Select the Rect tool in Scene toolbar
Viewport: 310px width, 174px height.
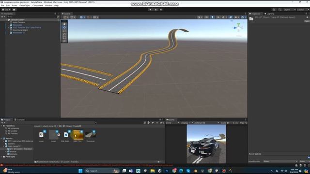click(64, 38)
